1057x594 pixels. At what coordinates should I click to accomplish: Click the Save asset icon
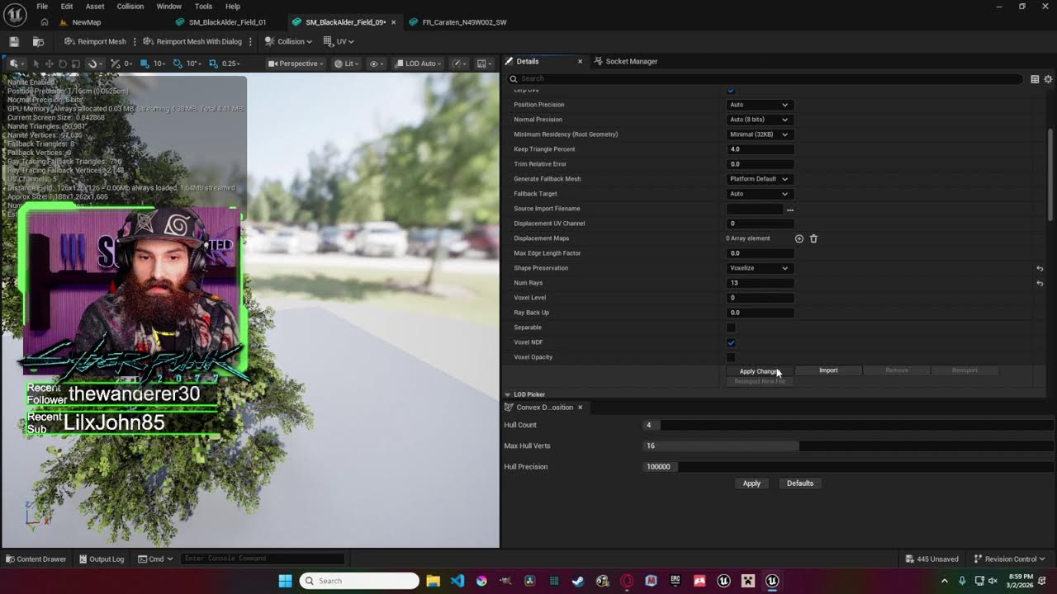(14, 41)
